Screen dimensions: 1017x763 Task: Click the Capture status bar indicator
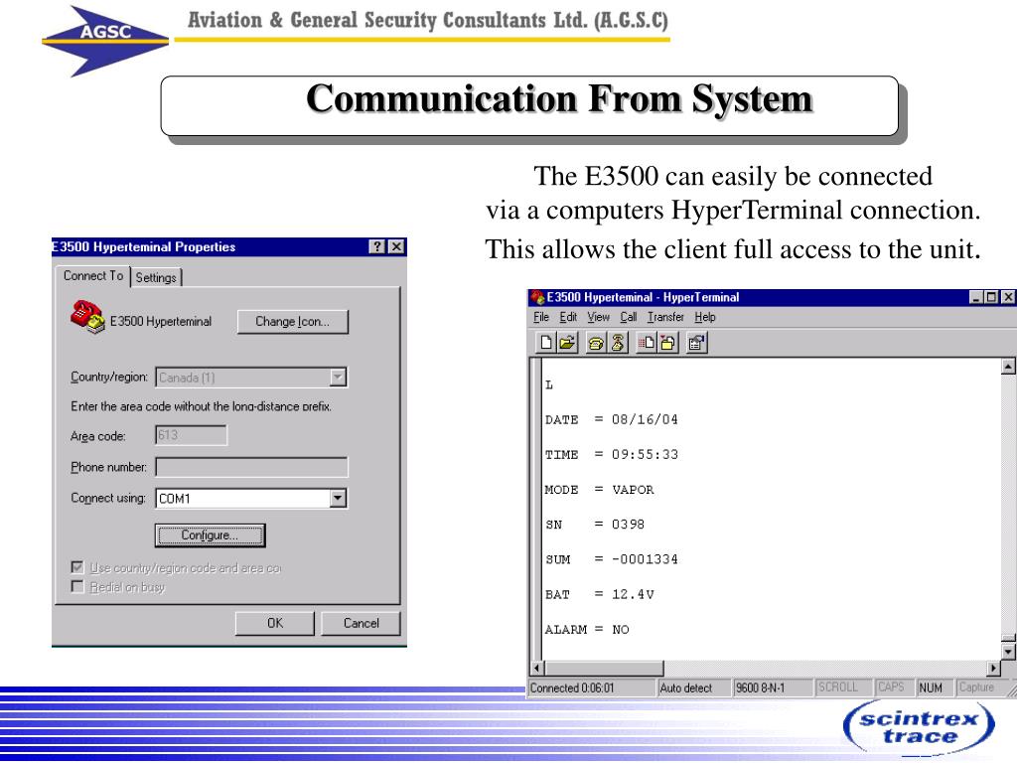pos(979,687)
